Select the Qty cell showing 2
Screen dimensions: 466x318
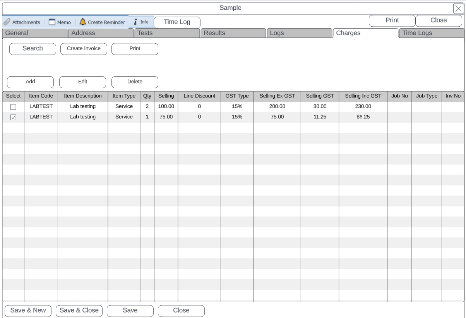click(x=147, y=106)
